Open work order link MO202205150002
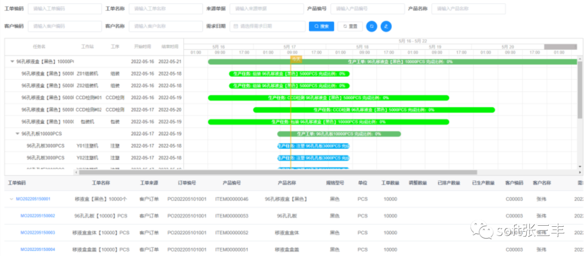This screenshot has height=256, width=584. [x=37, y=215]
